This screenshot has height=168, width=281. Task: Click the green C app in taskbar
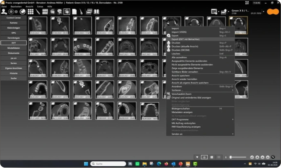point(195,164)
